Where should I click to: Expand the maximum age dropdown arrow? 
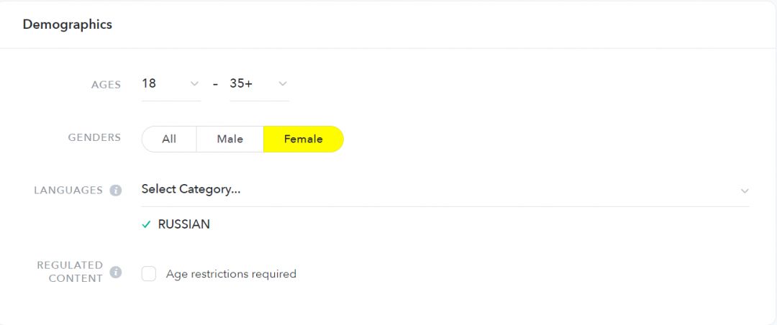coord(283,83)
